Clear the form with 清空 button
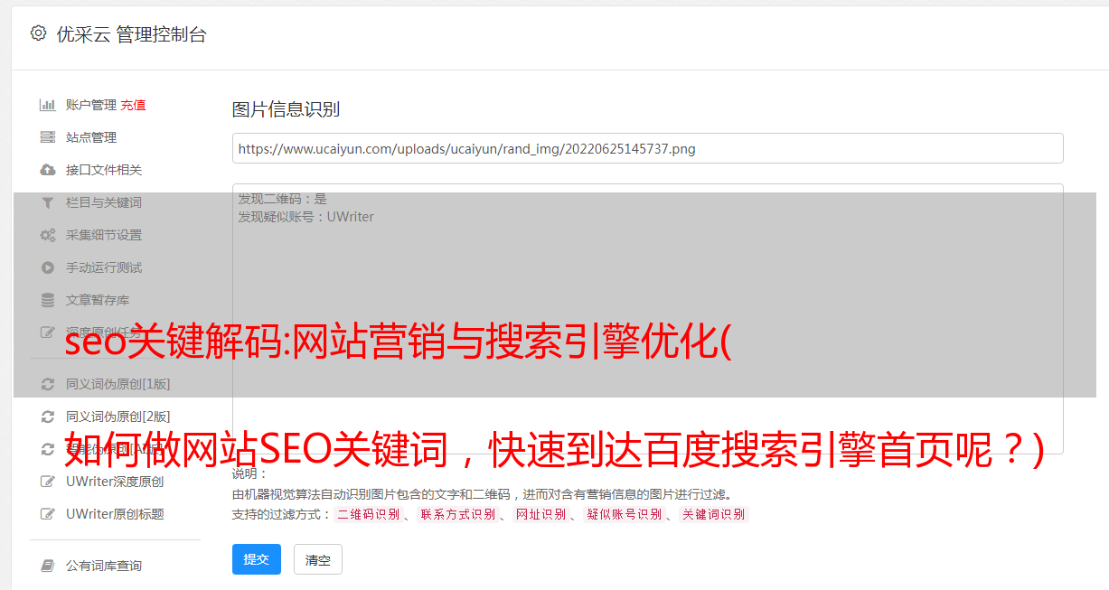1109x590 pixels. click(318, 559)
